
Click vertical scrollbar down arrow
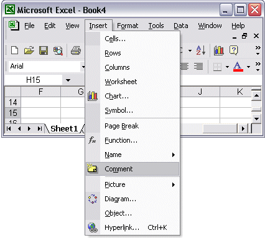(x=256, y=119)
